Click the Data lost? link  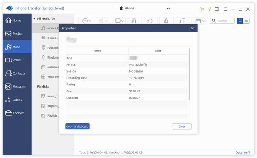click(x=243, y=152)
